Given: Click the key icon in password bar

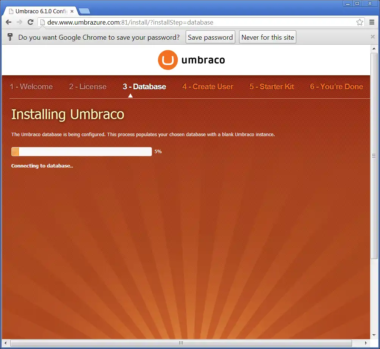Looking at the screenshot, I should point(10,37).
